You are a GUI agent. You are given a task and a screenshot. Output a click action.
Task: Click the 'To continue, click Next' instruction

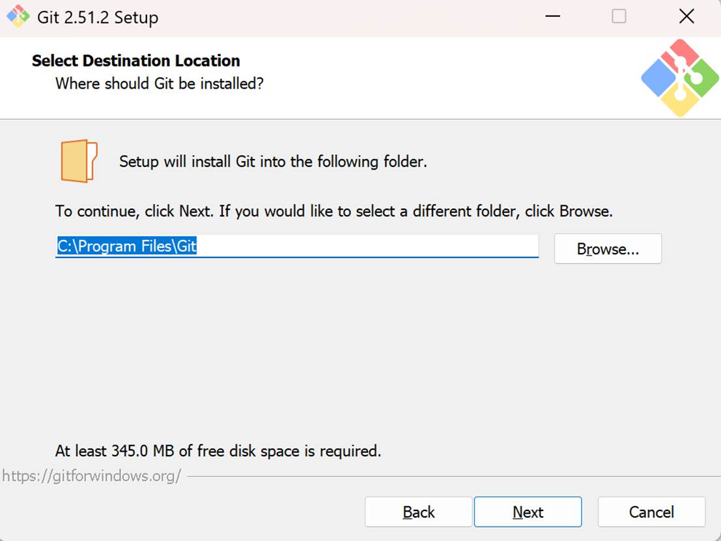tap(334, 211)
